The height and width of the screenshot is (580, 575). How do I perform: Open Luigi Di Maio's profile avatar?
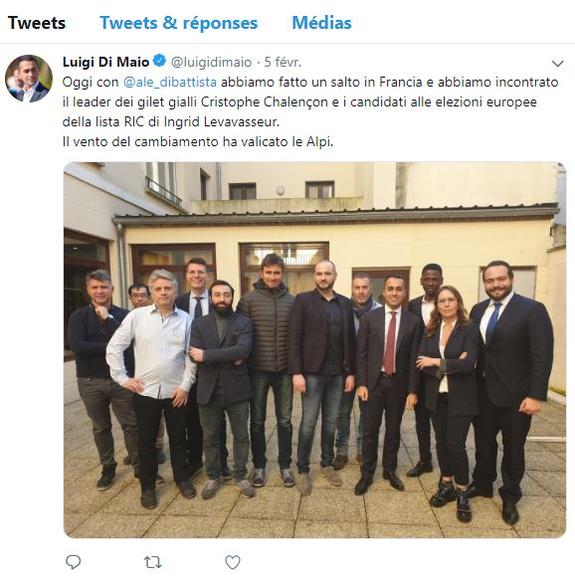coord(29,79)
